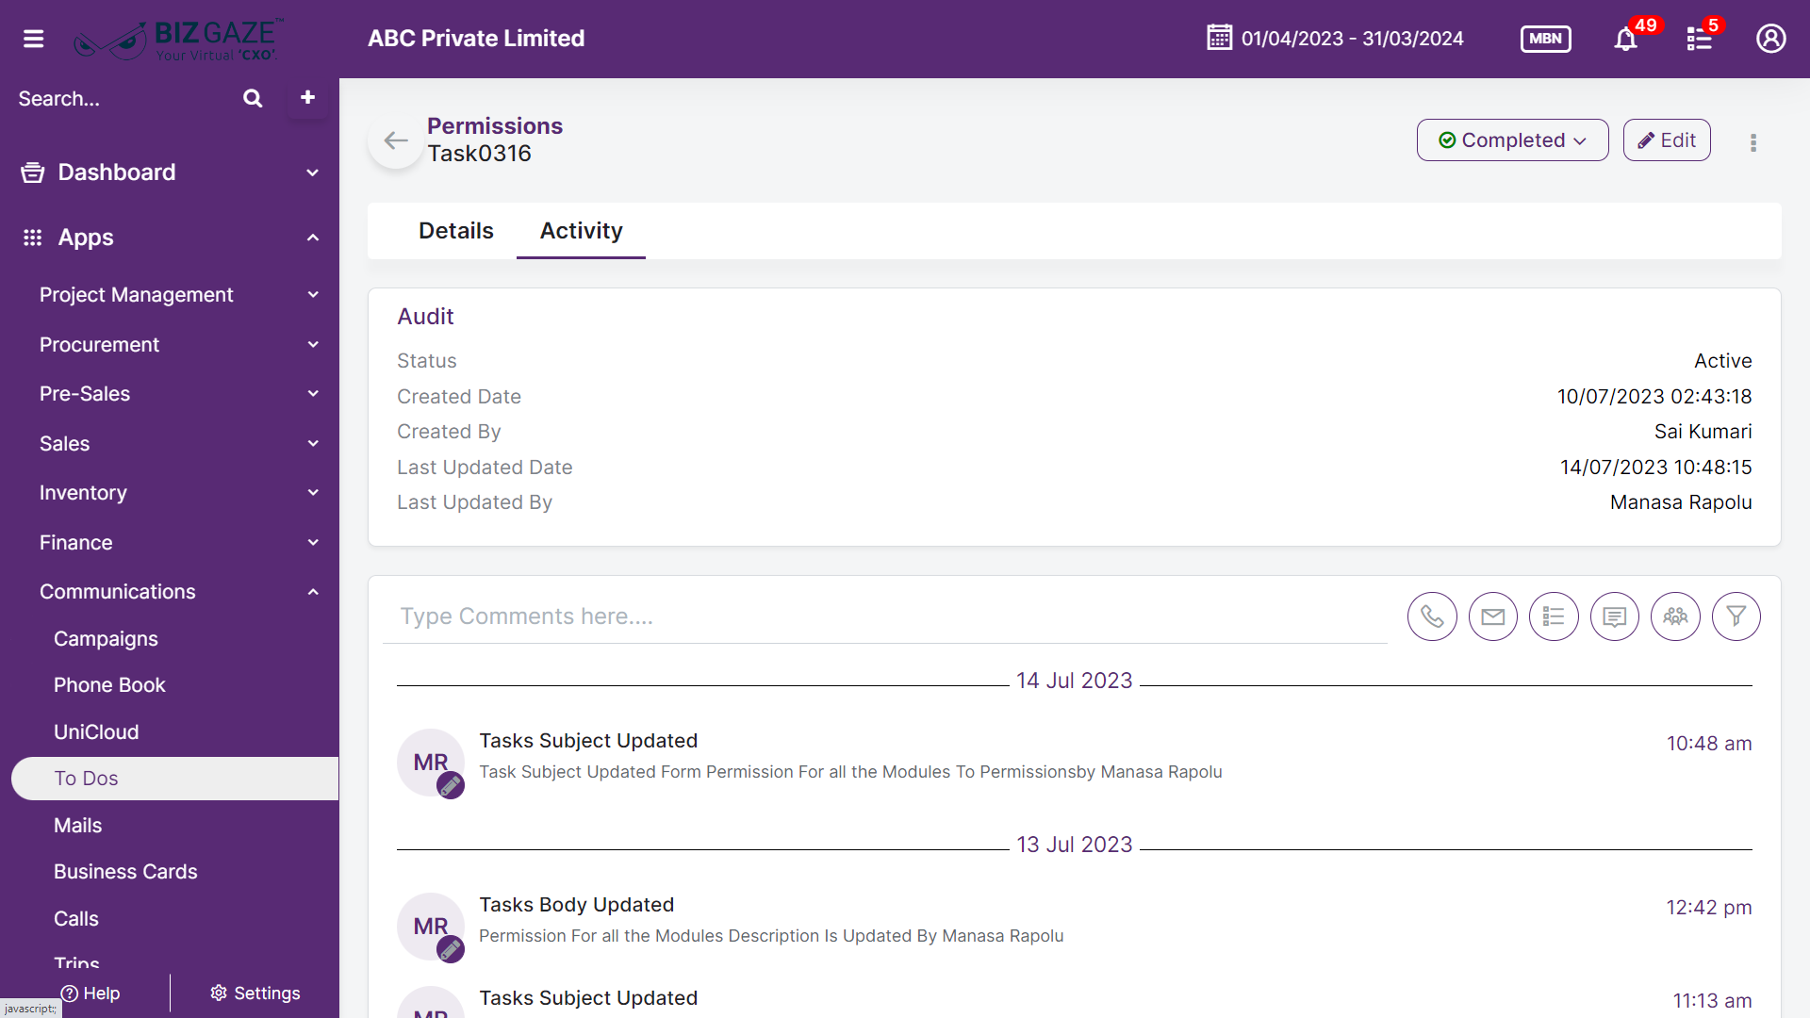
Task: Click the fiscal date range 01/04/2023 - 31/03/2024
Action: click(1352, 39)
